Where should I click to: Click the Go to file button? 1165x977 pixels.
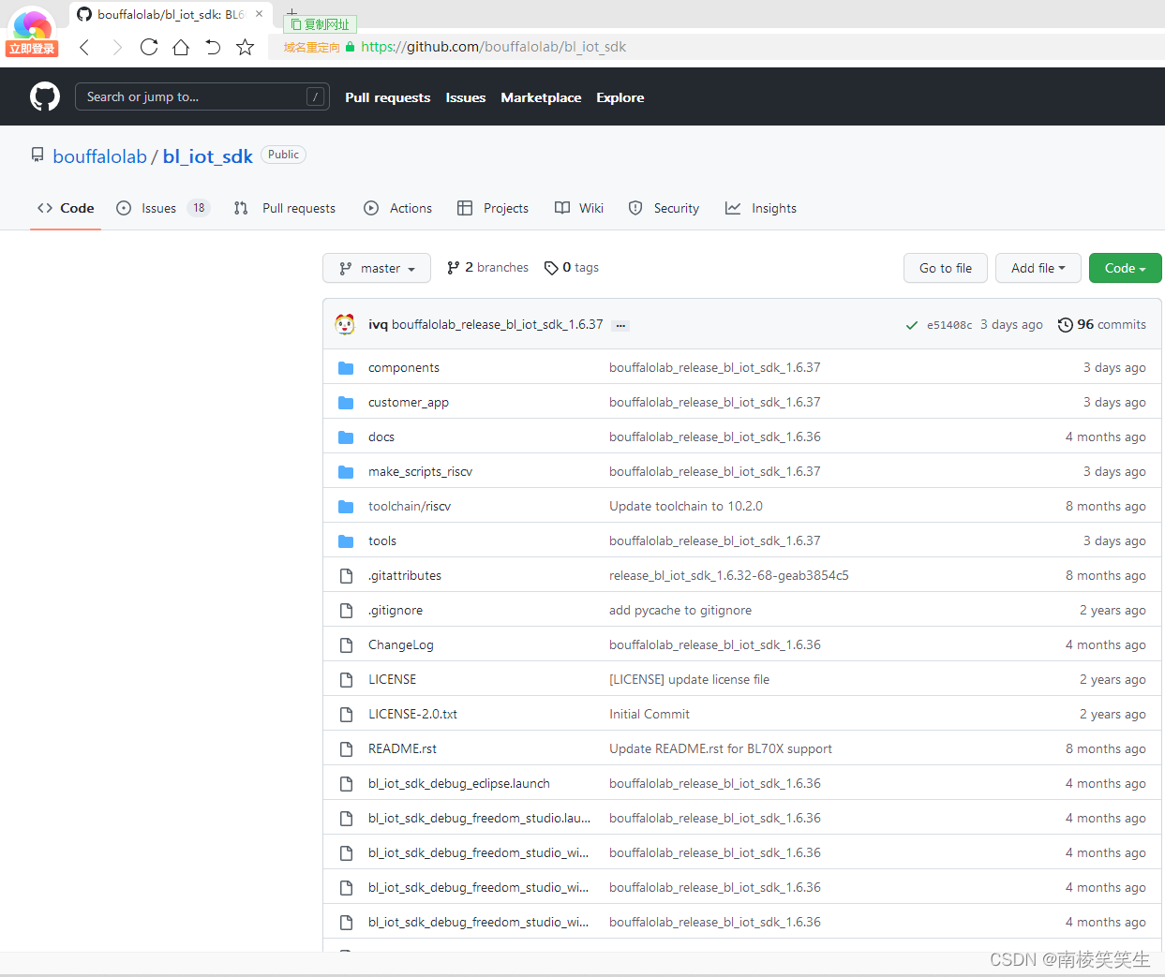point(946,268)
